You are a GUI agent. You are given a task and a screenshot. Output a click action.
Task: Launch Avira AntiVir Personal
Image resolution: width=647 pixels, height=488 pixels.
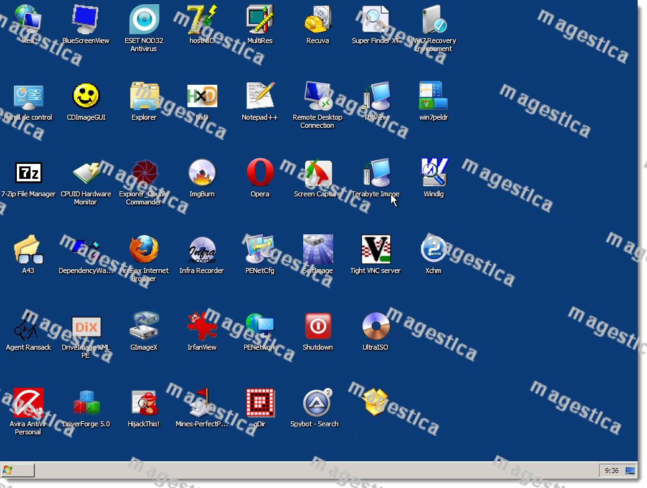pyautogui.click(x=28, y=403)
